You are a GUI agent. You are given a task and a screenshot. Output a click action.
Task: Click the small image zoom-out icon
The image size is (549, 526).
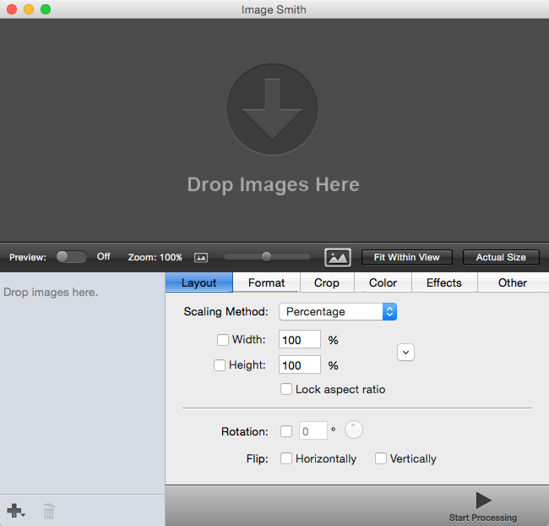(x=201, y=257)
